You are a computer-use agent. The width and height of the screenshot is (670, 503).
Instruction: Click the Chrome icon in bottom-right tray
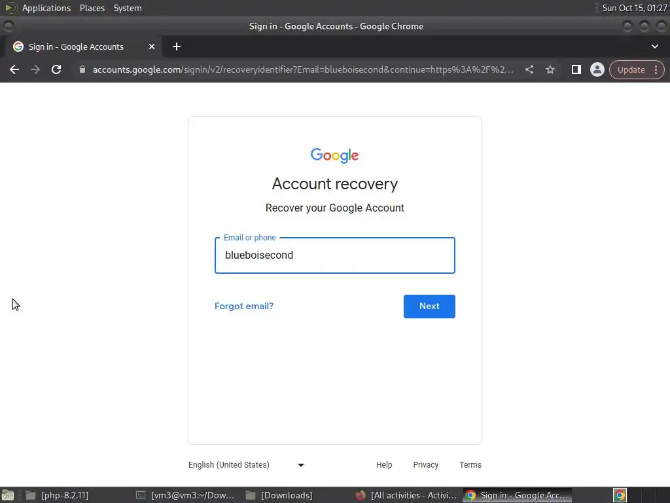pos(620,495)
